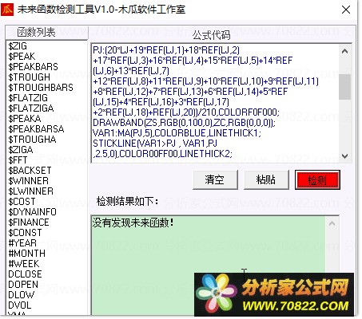Select $PEAK in the function list
The image size is (362, 319).
click(x=22, y=57)
